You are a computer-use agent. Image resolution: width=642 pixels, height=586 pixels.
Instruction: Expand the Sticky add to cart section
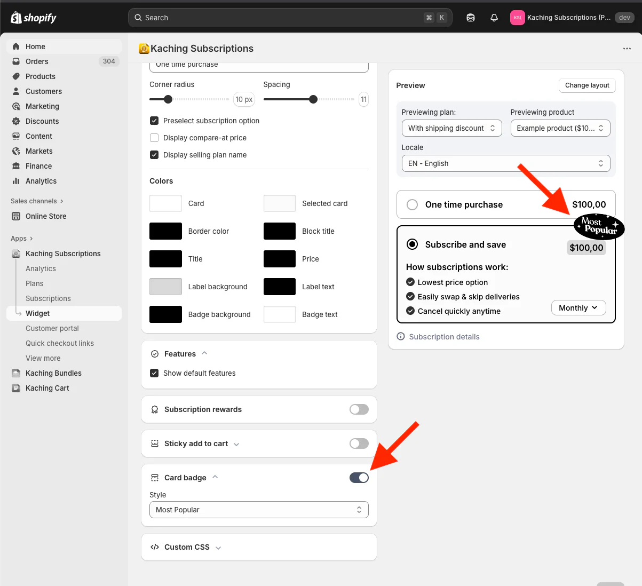236,444
